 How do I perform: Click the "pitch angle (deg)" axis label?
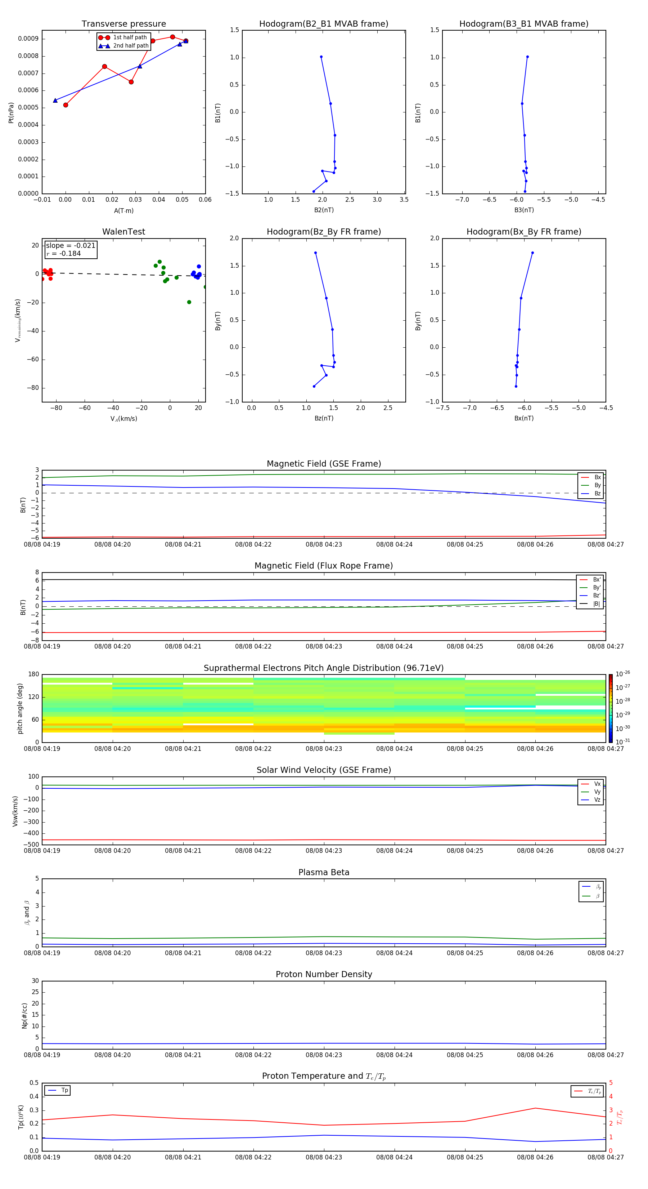(x=20, y=708)
